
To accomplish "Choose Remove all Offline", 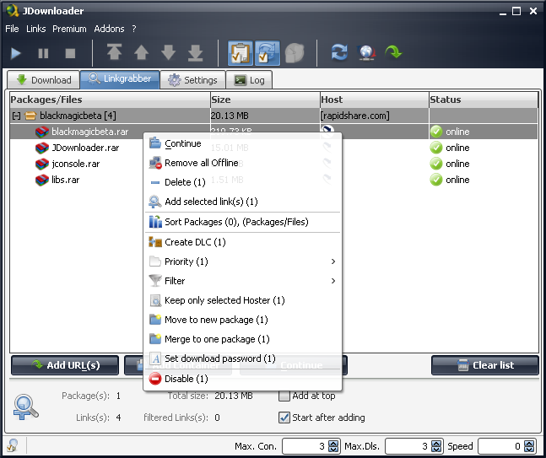I will pos(243,163).
